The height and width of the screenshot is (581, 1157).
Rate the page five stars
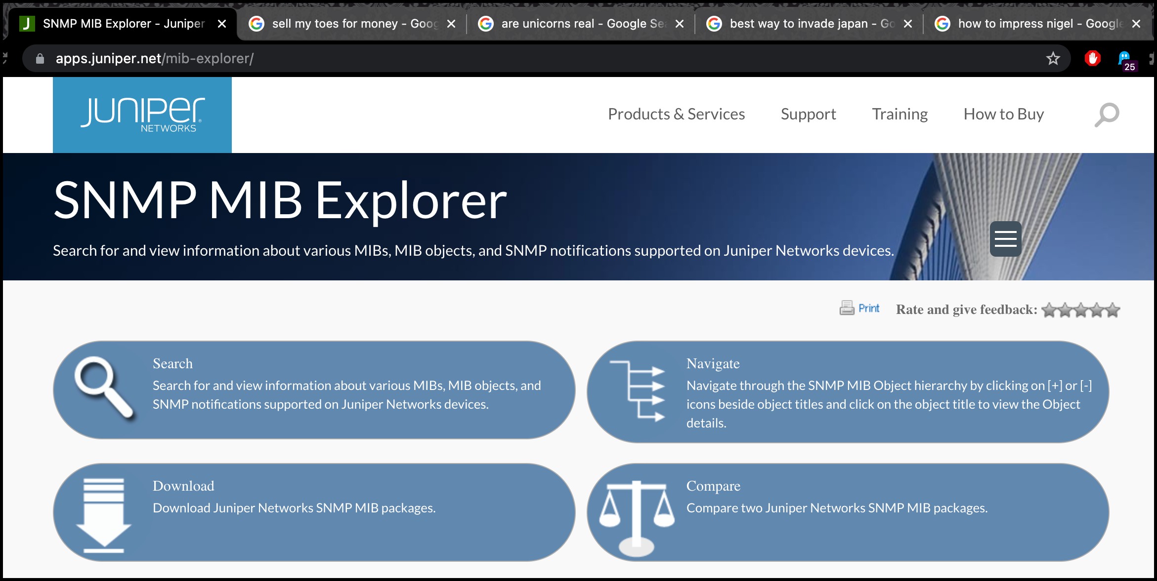tap(1113, 310)
